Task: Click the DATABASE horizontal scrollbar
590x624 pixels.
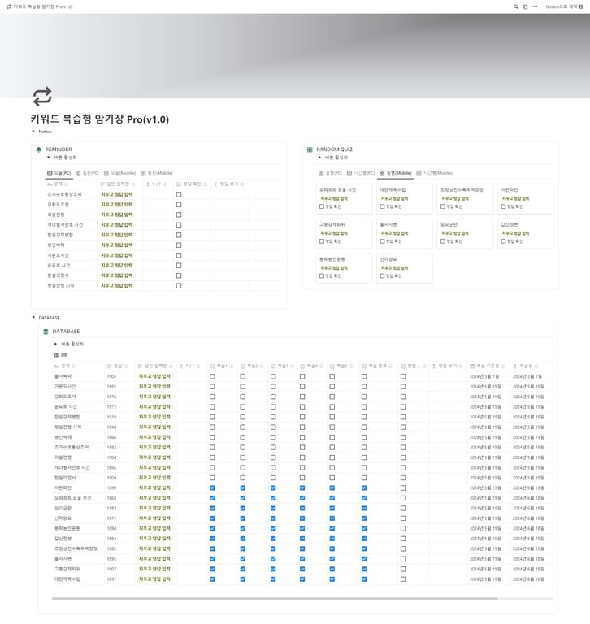Action: click(275, 599)
